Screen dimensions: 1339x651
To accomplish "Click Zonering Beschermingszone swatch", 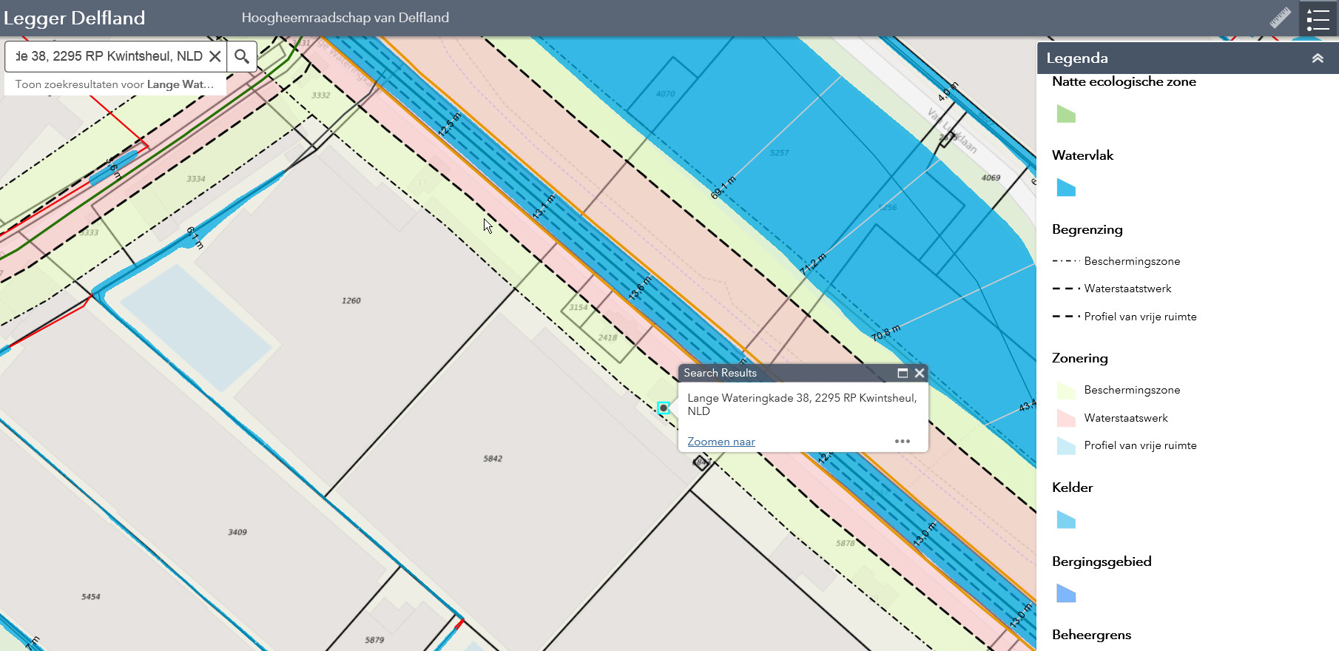I will pos(1066,390).
